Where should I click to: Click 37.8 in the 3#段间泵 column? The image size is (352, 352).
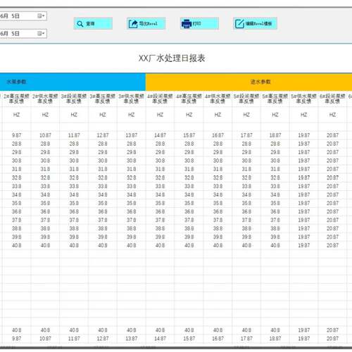tap(74, 220)
